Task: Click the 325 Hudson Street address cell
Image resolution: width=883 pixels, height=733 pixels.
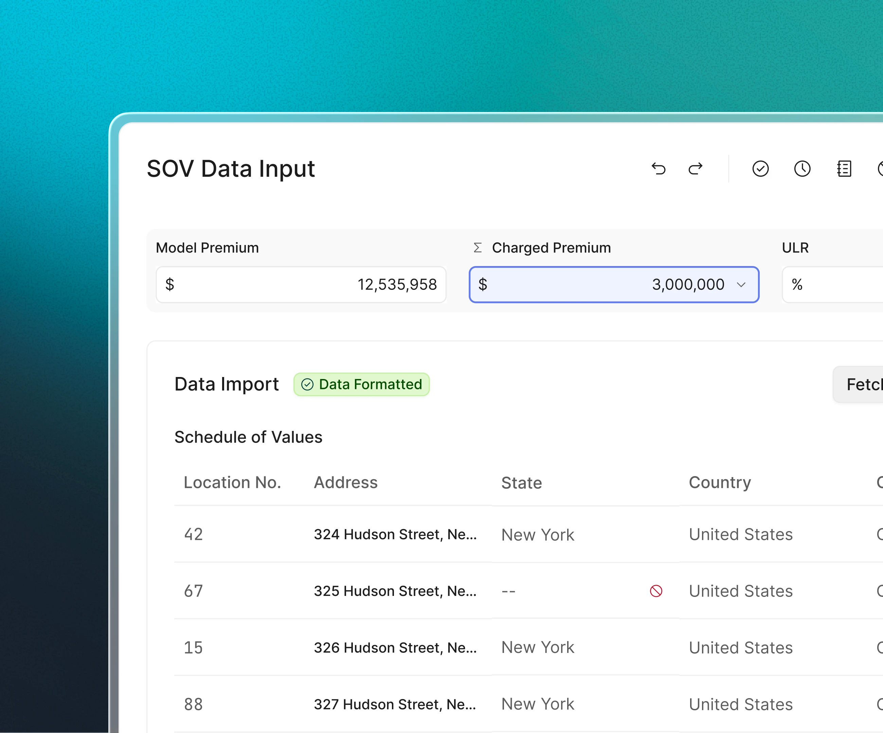Action: 395,591
